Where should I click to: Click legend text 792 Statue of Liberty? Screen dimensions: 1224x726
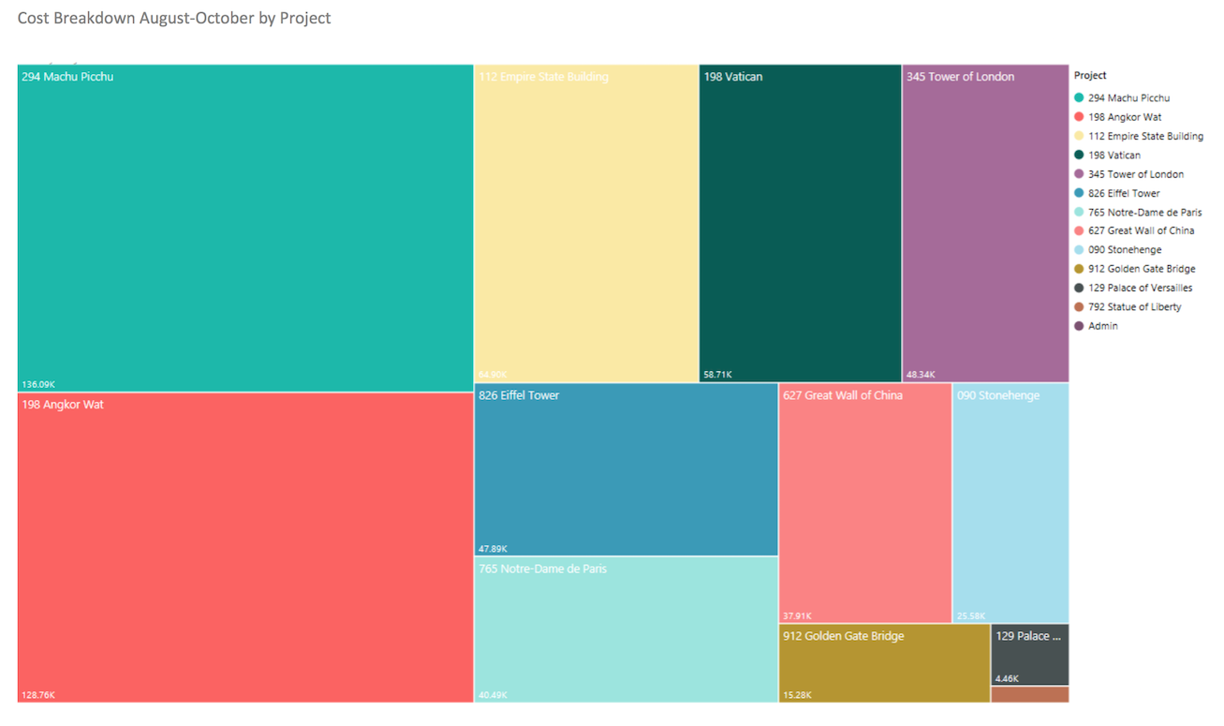pyautogui.click(x=1134, y=307)
